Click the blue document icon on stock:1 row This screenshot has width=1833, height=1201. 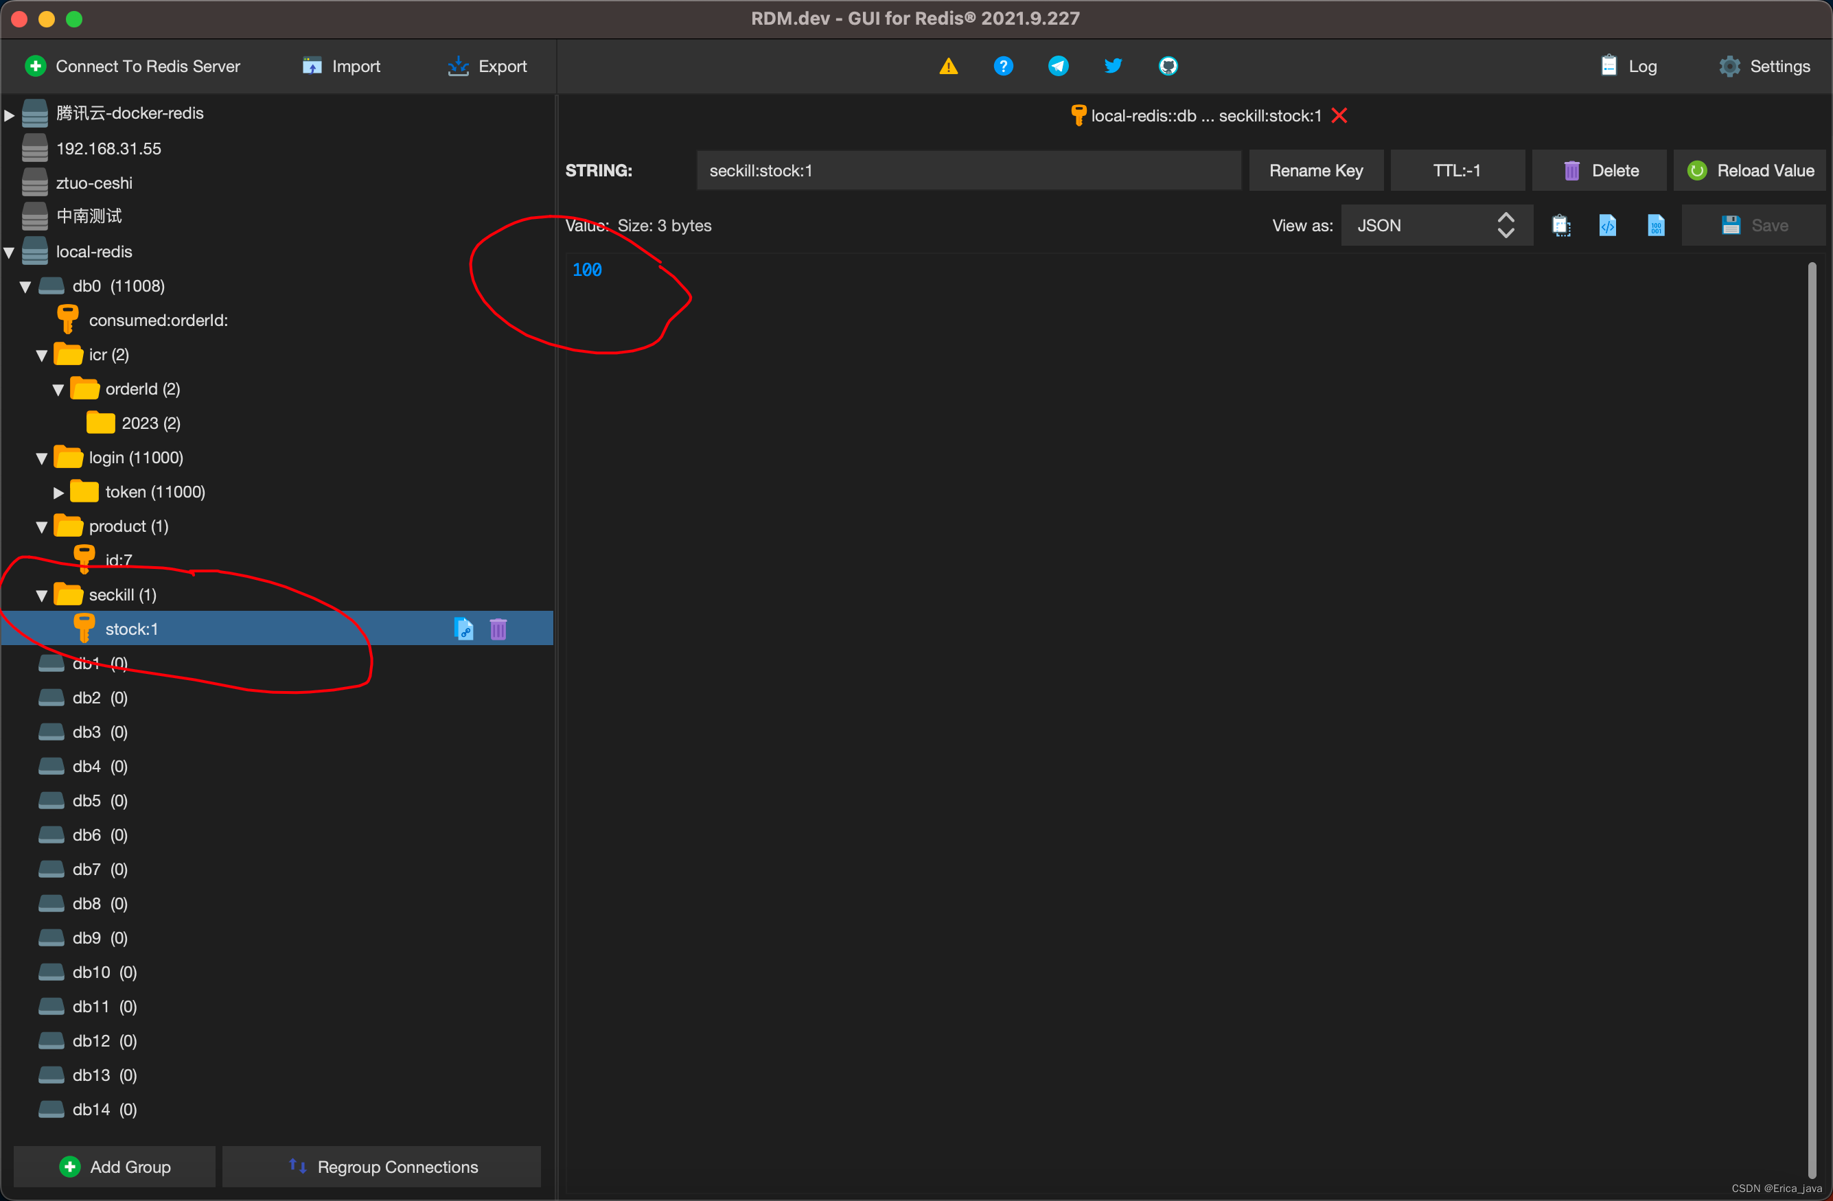tap(463, 629)
